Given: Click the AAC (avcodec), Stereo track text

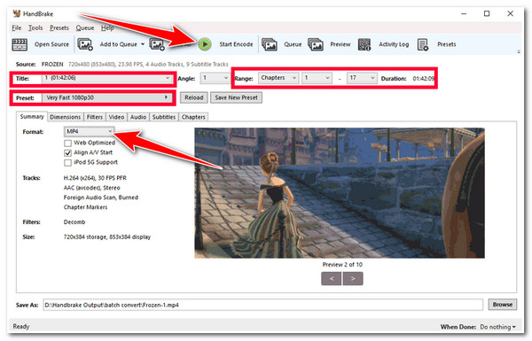Looking at the screenshot, I should [91, 188].
